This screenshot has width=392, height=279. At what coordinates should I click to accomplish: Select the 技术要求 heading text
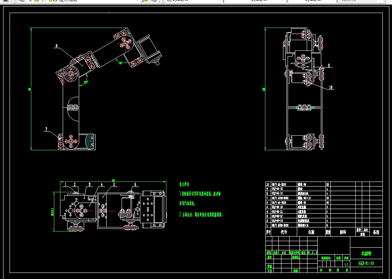184,184
